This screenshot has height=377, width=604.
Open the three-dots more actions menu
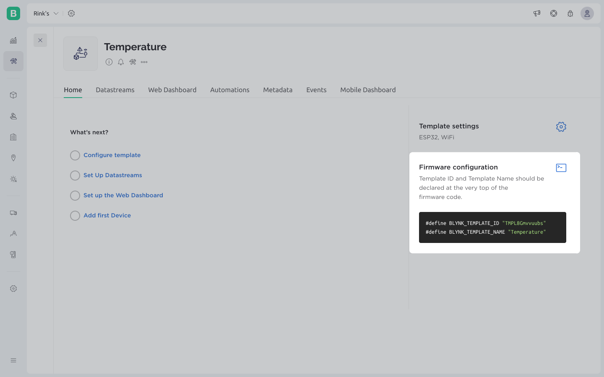(144, 62)
